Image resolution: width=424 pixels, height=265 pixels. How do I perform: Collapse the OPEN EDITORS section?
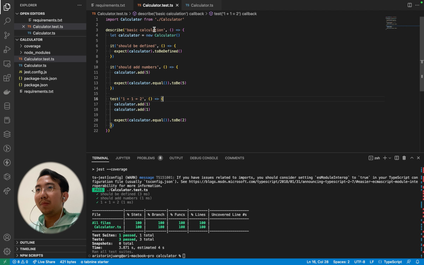click(17, 13)
